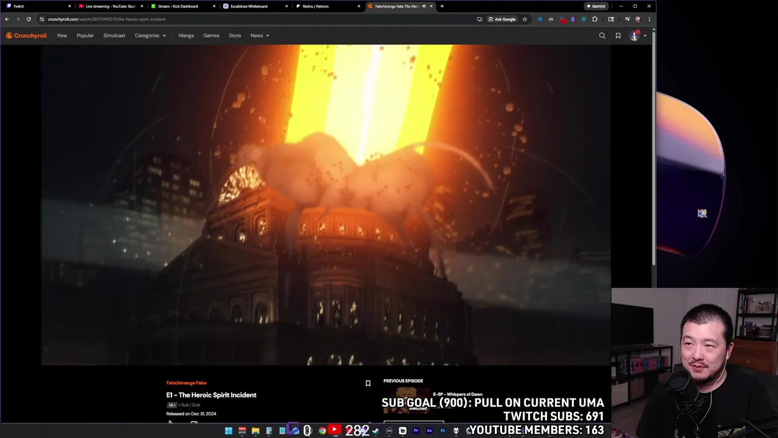Open the Fate/strange Fake series link
778x438 pixels.
point(186,383)
